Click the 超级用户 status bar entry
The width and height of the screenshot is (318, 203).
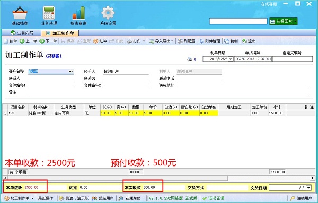102,198
